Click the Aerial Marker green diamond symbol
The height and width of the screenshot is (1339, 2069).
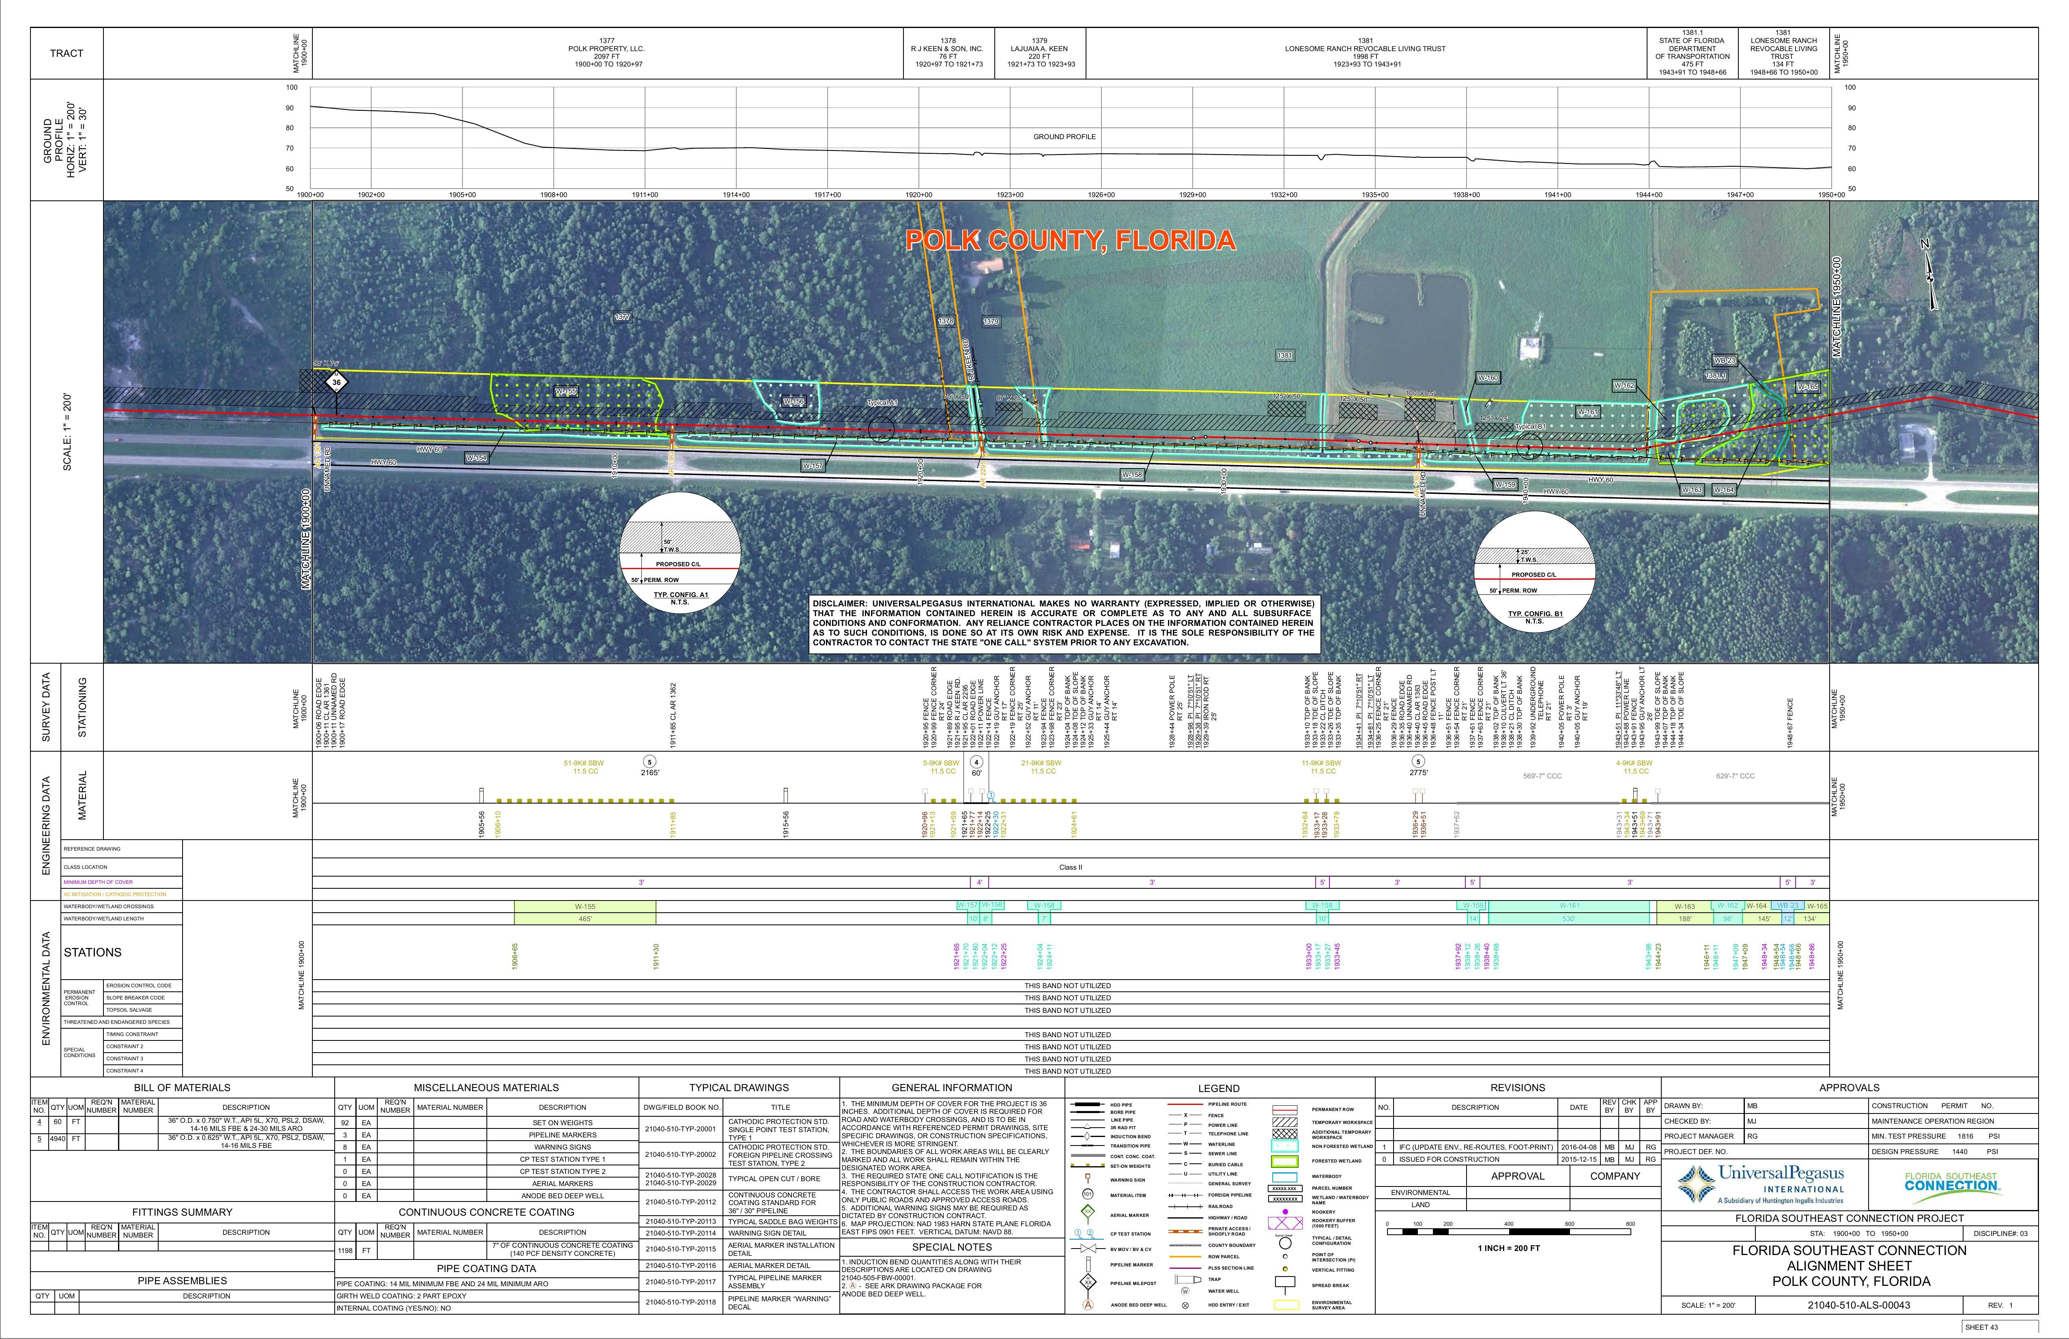point(1088,1211)
